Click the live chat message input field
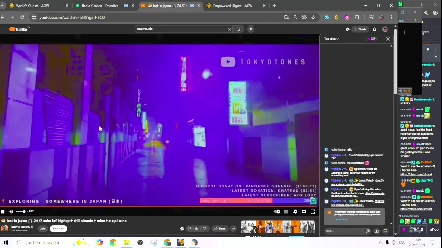This screenshot has width=442, height=248. pos(344,231)
